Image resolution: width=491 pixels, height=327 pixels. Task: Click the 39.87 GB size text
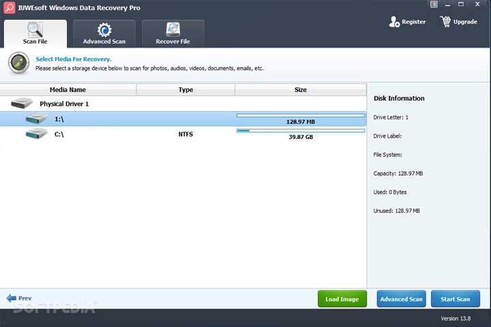point(301,137)
